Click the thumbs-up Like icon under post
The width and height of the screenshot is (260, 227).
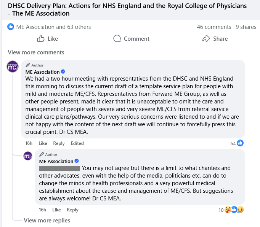41,38
